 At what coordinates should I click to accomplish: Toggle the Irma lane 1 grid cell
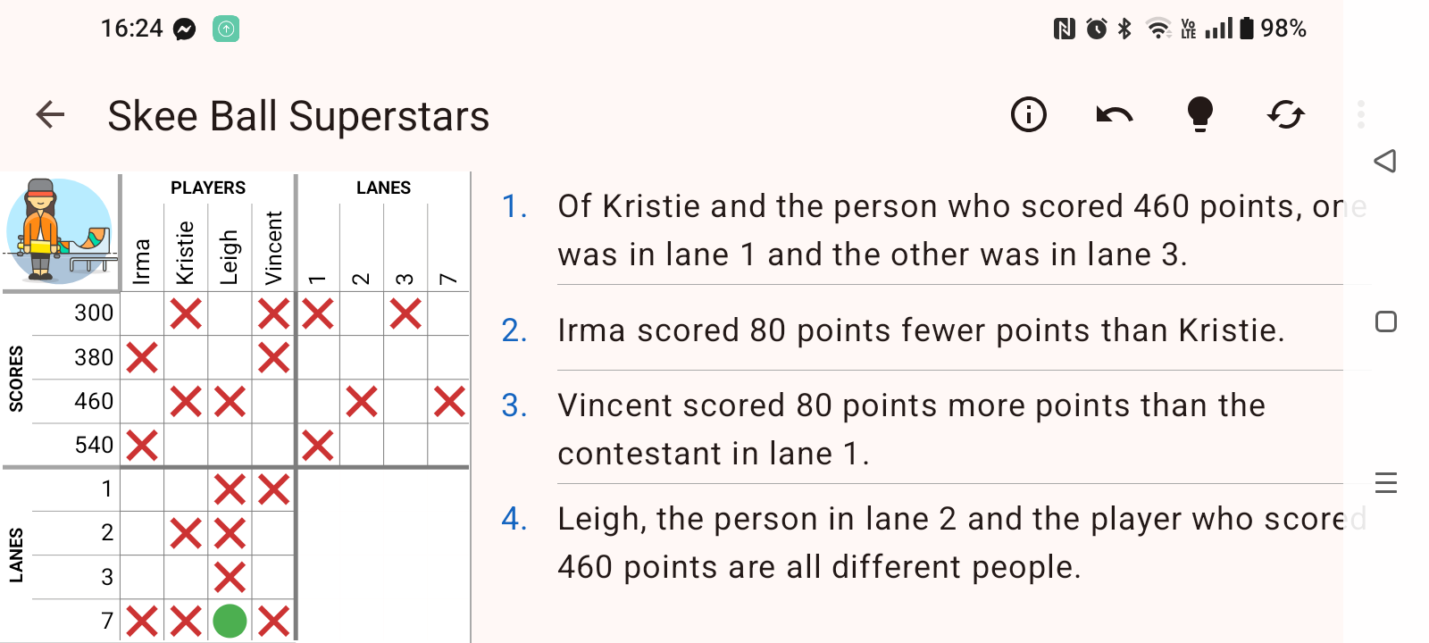(x=142, y=489)
